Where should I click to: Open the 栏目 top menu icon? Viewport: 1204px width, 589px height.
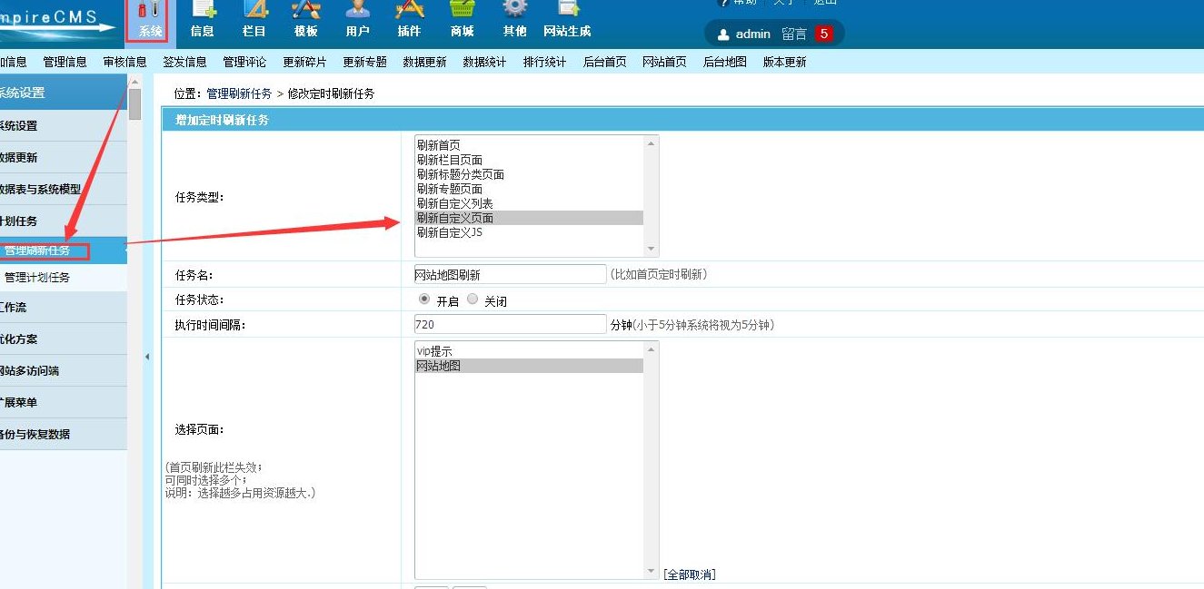(254, 20)
